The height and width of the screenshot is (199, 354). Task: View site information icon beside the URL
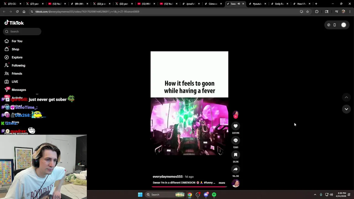click(32, 12)
